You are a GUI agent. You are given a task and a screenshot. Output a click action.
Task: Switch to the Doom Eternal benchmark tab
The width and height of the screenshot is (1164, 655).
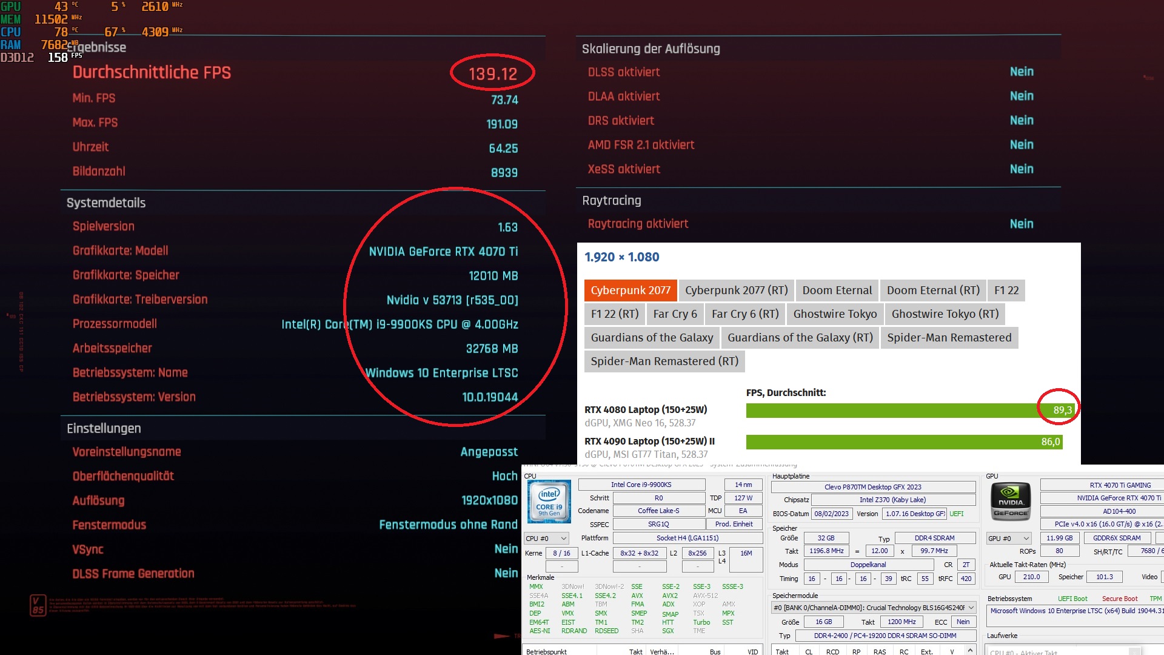(837, 290)
